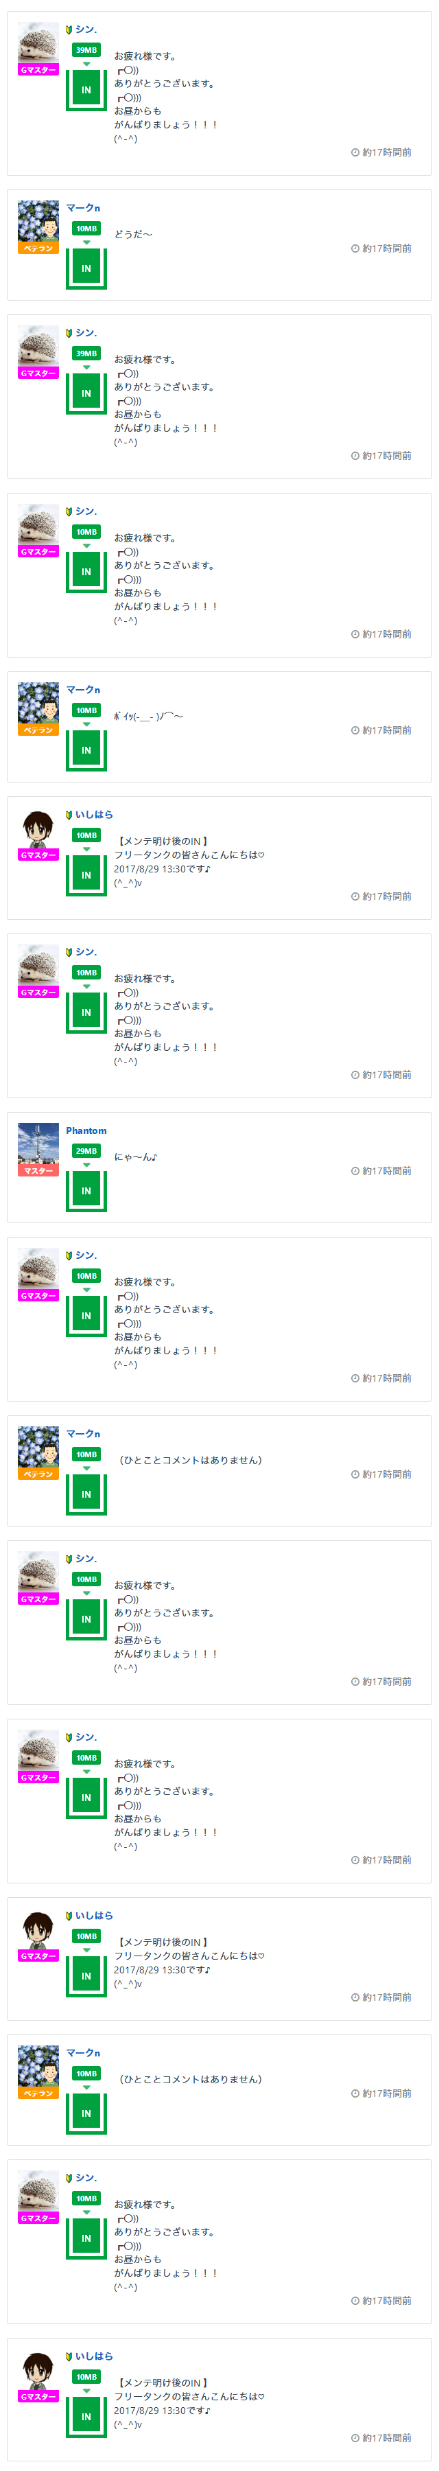Click the green arrow under the 29MB badge

pyautogui.click(x=86, y=1165)
